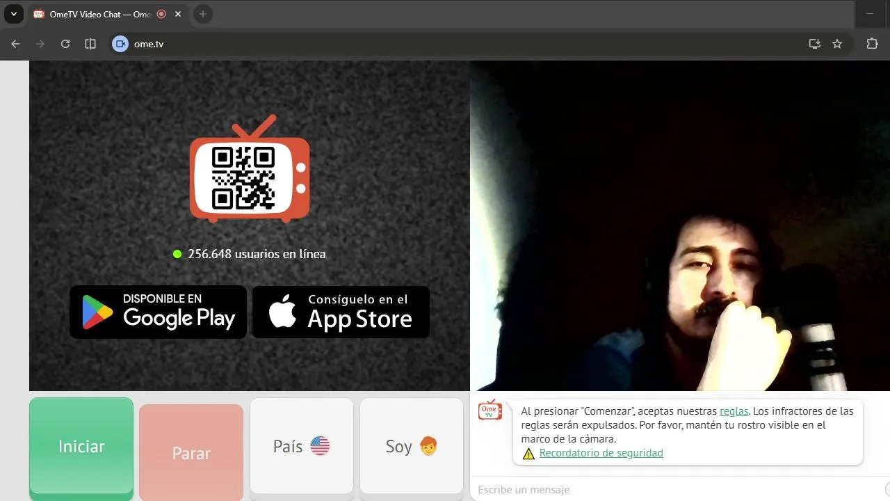Screen dimensions: 890x501
Task: Reload the ome.tv page
Action: (65, 44)
